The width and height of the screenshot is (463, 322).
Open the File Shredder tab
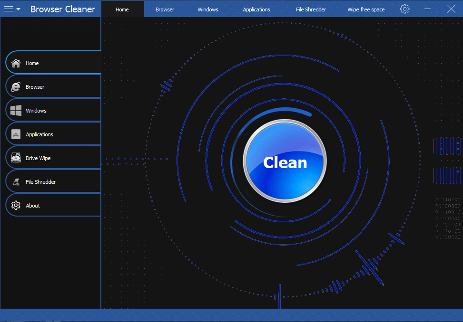click(311, 9)
